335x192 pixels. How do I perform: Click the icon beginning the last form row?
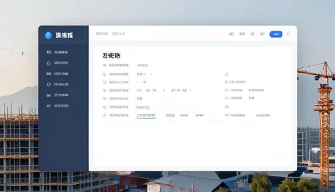pyautogui.click(x=105, y=115)
